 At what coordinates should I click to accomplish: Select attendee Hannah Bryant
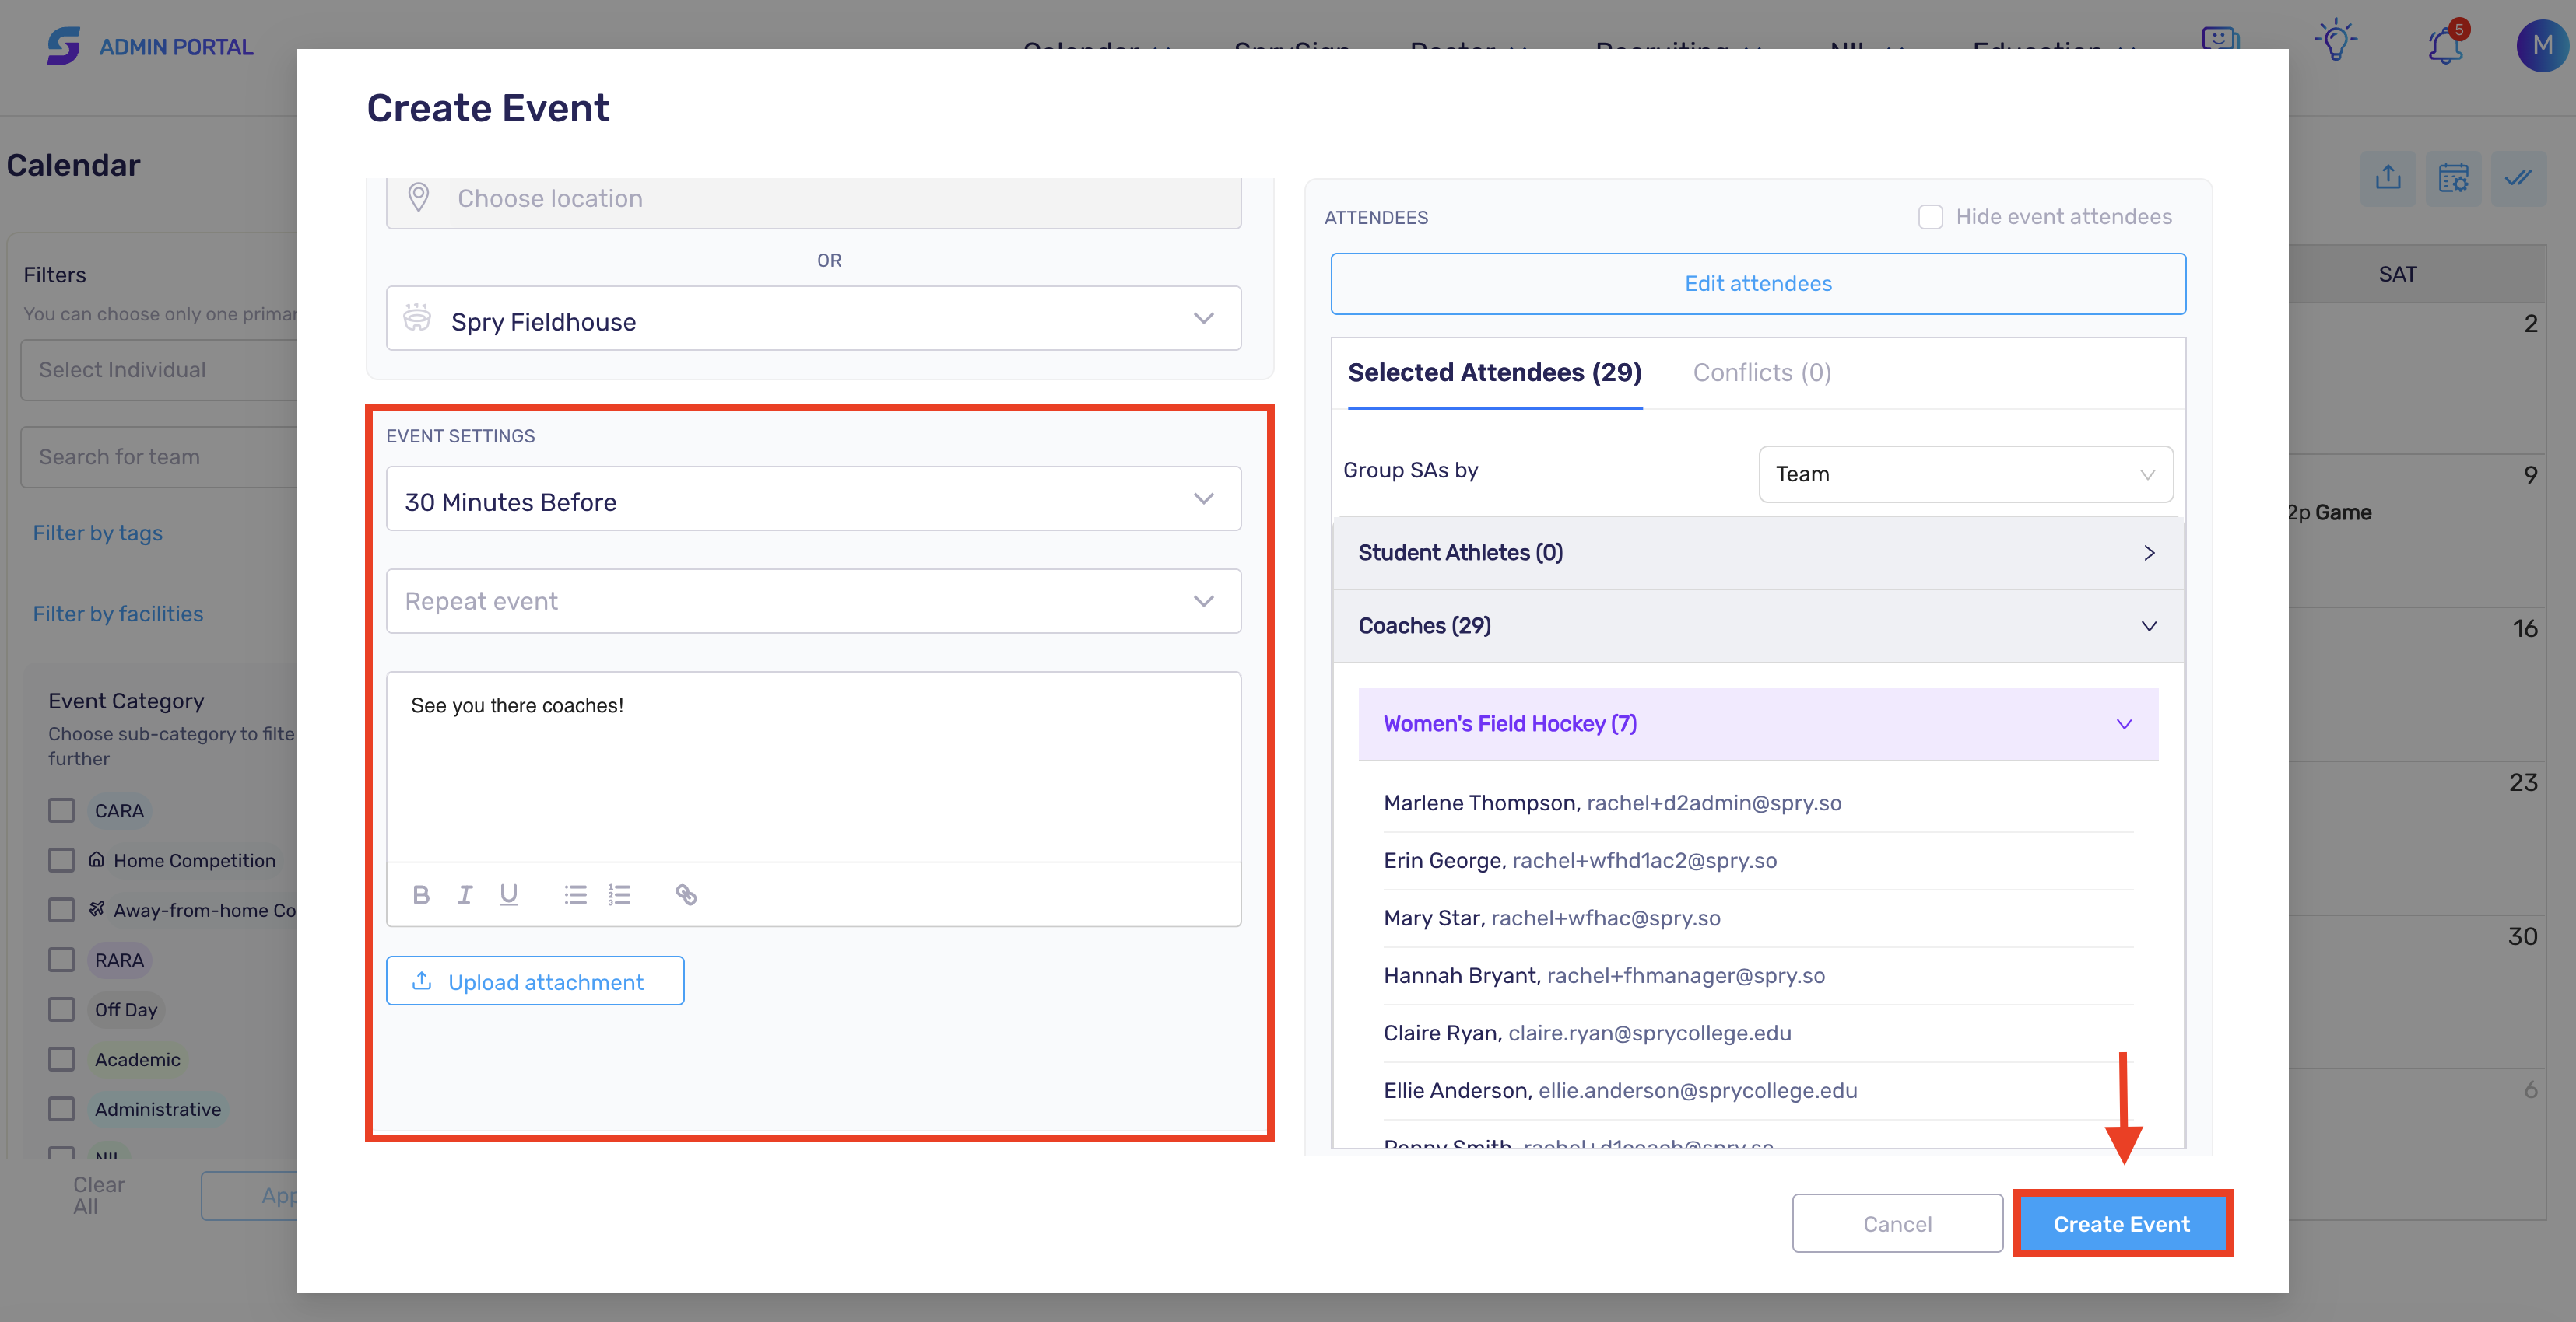point(1759,976)
